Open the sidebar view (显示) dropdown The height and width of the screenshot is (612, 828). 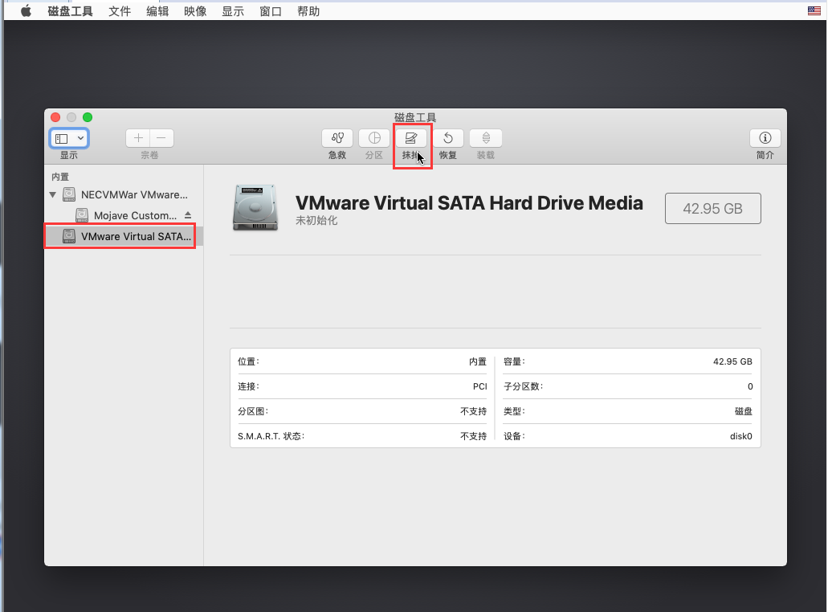click(x=69, y=138)
